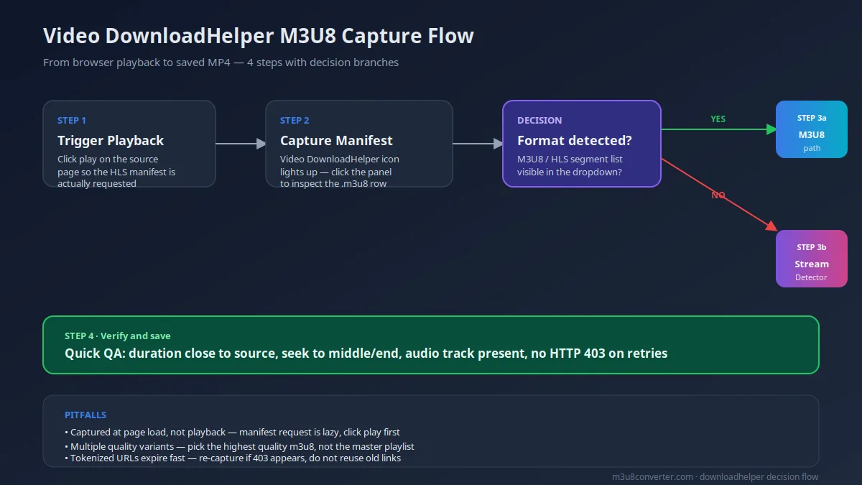862x485 pixels.
Task: Click the "STEP 3a M3U8 path" box
Action: click(811, 129)
